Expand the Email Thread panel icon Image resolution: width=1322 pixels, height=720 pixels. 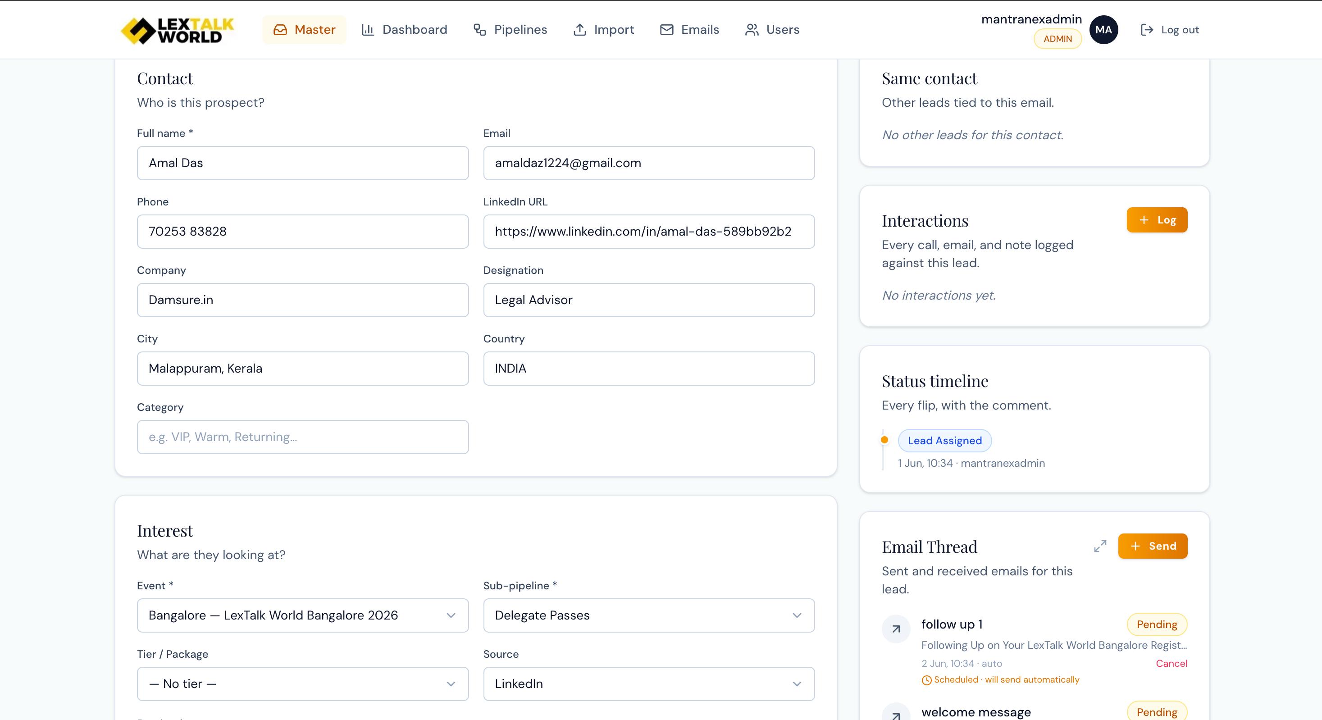[1100, 546]
